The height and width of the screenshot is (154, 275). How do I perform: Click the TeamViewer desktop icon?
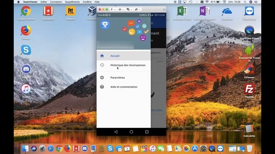point(249,11)
